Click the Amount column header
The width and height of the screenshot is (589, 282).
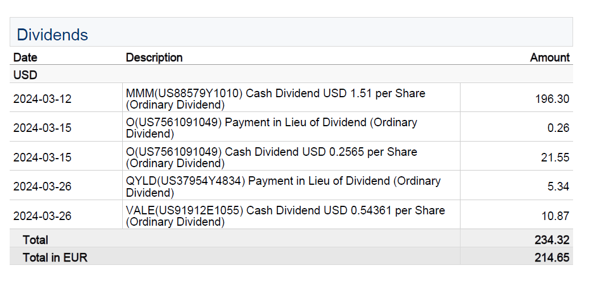click(549, 57)
